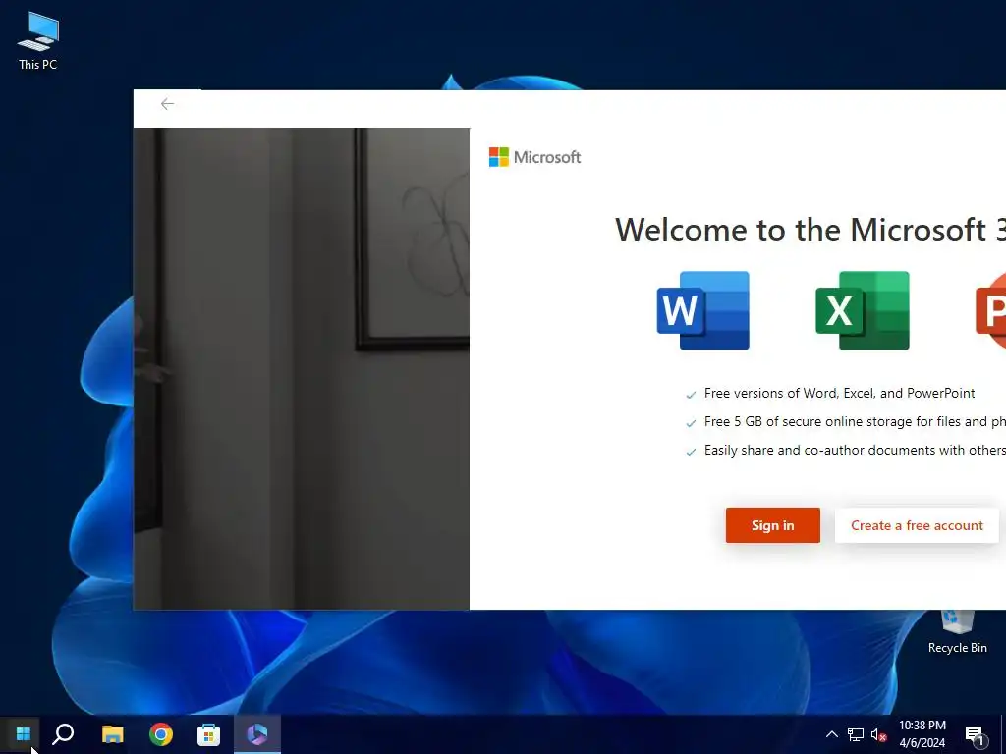
Task: Open Microsoft Store from the taskbar
Action: (x=208, y=733)
